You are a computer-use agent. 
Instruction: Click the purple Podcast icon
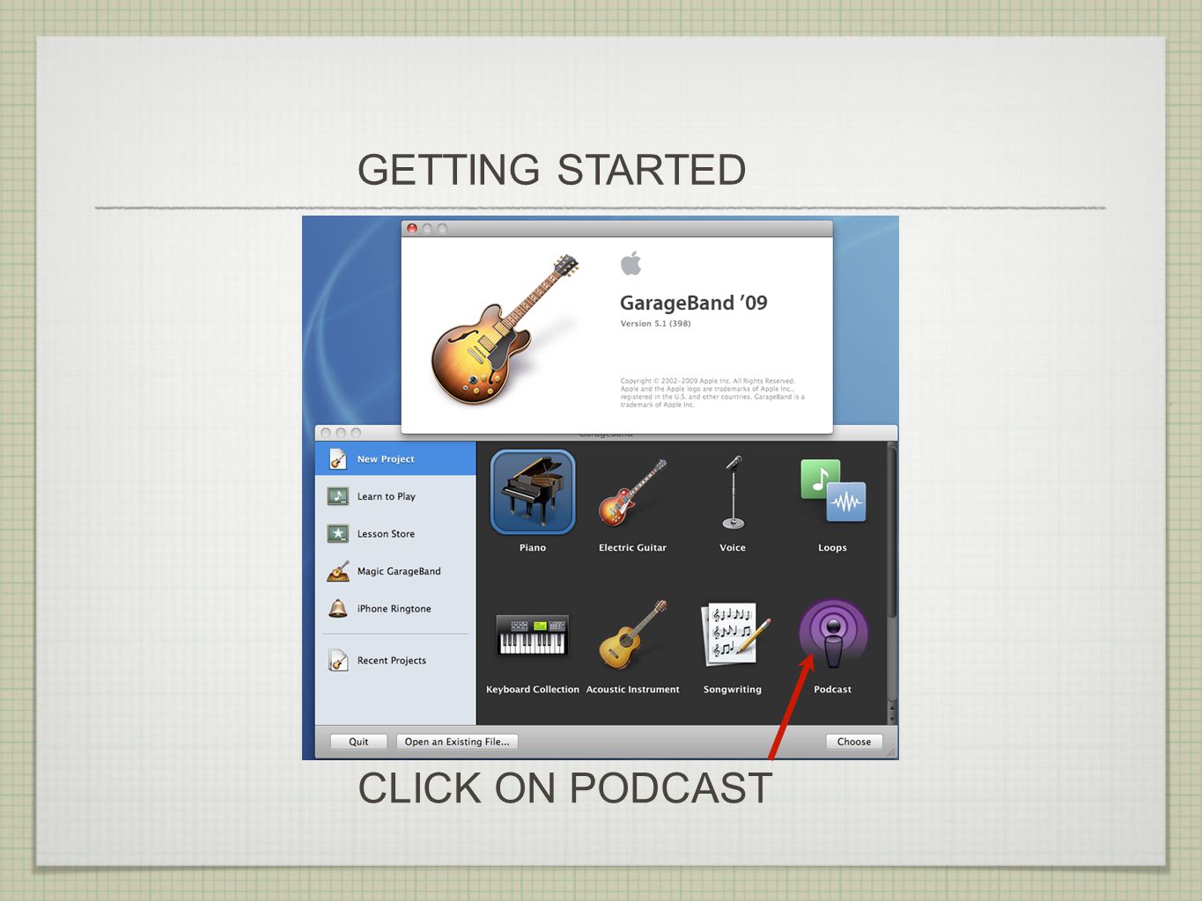coord(833,634)
